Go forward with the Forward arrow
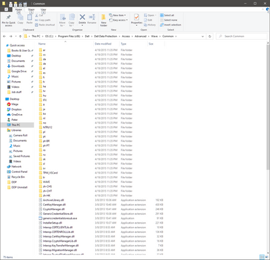The width and height of the screenshot is (270, 260). 11,36
